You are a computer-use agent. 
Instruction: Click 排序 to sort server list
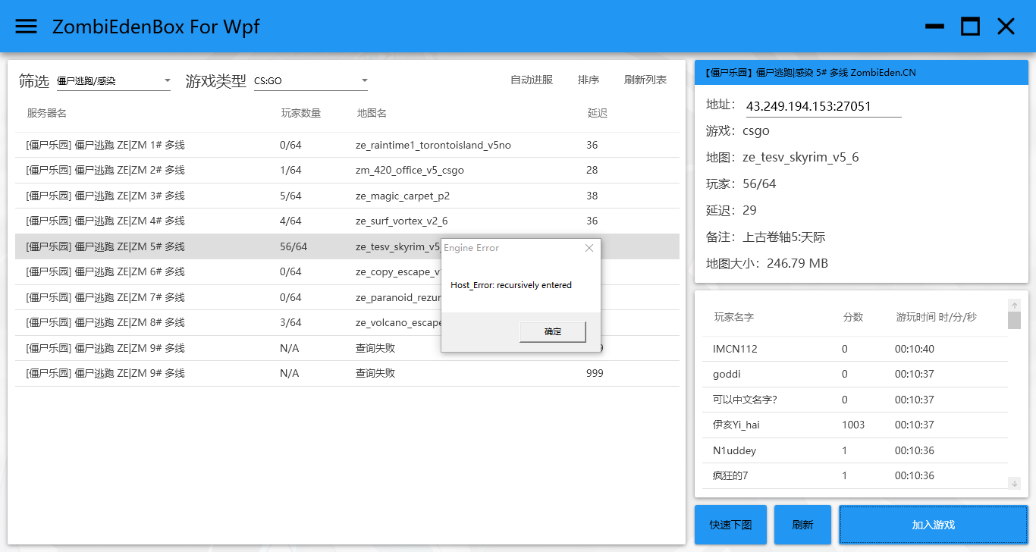click(x=588, y=80)
